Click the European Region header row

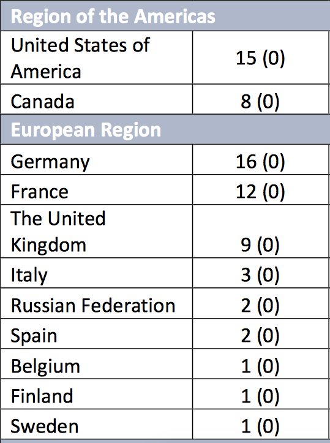pyautogui.click(x=165, y=129)
